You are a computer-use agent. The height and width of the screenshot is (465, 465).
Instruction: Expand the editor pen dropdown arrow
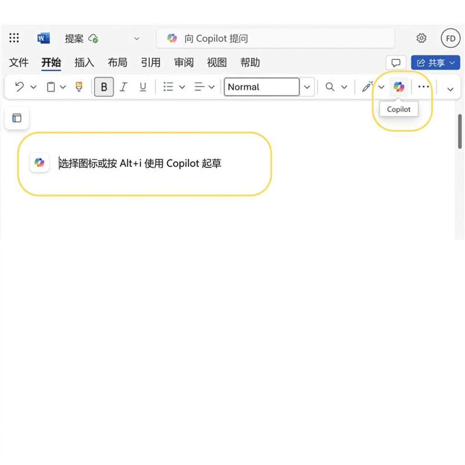pyautogui.click(x=381, y=87)
